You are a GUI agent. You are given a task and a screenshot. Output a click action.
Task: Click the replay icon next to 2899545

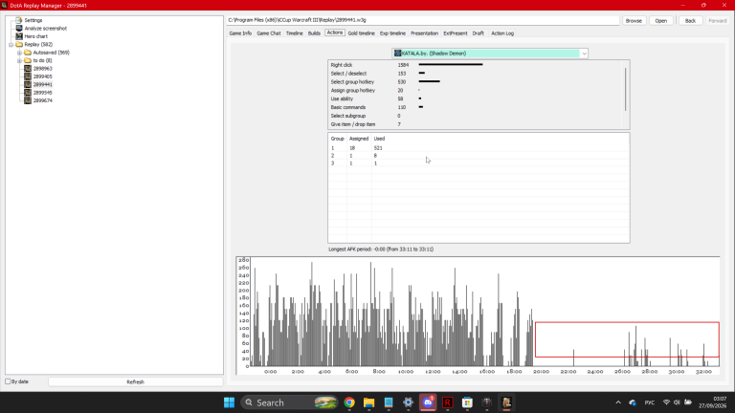click(28, 92)
